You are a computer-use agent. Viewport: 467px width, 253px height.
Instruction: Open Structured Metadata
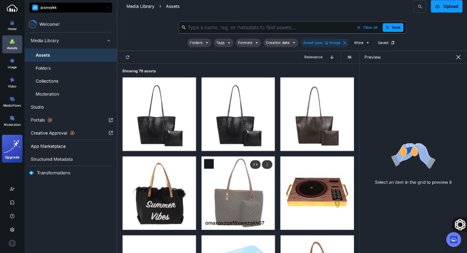point(52,159)
